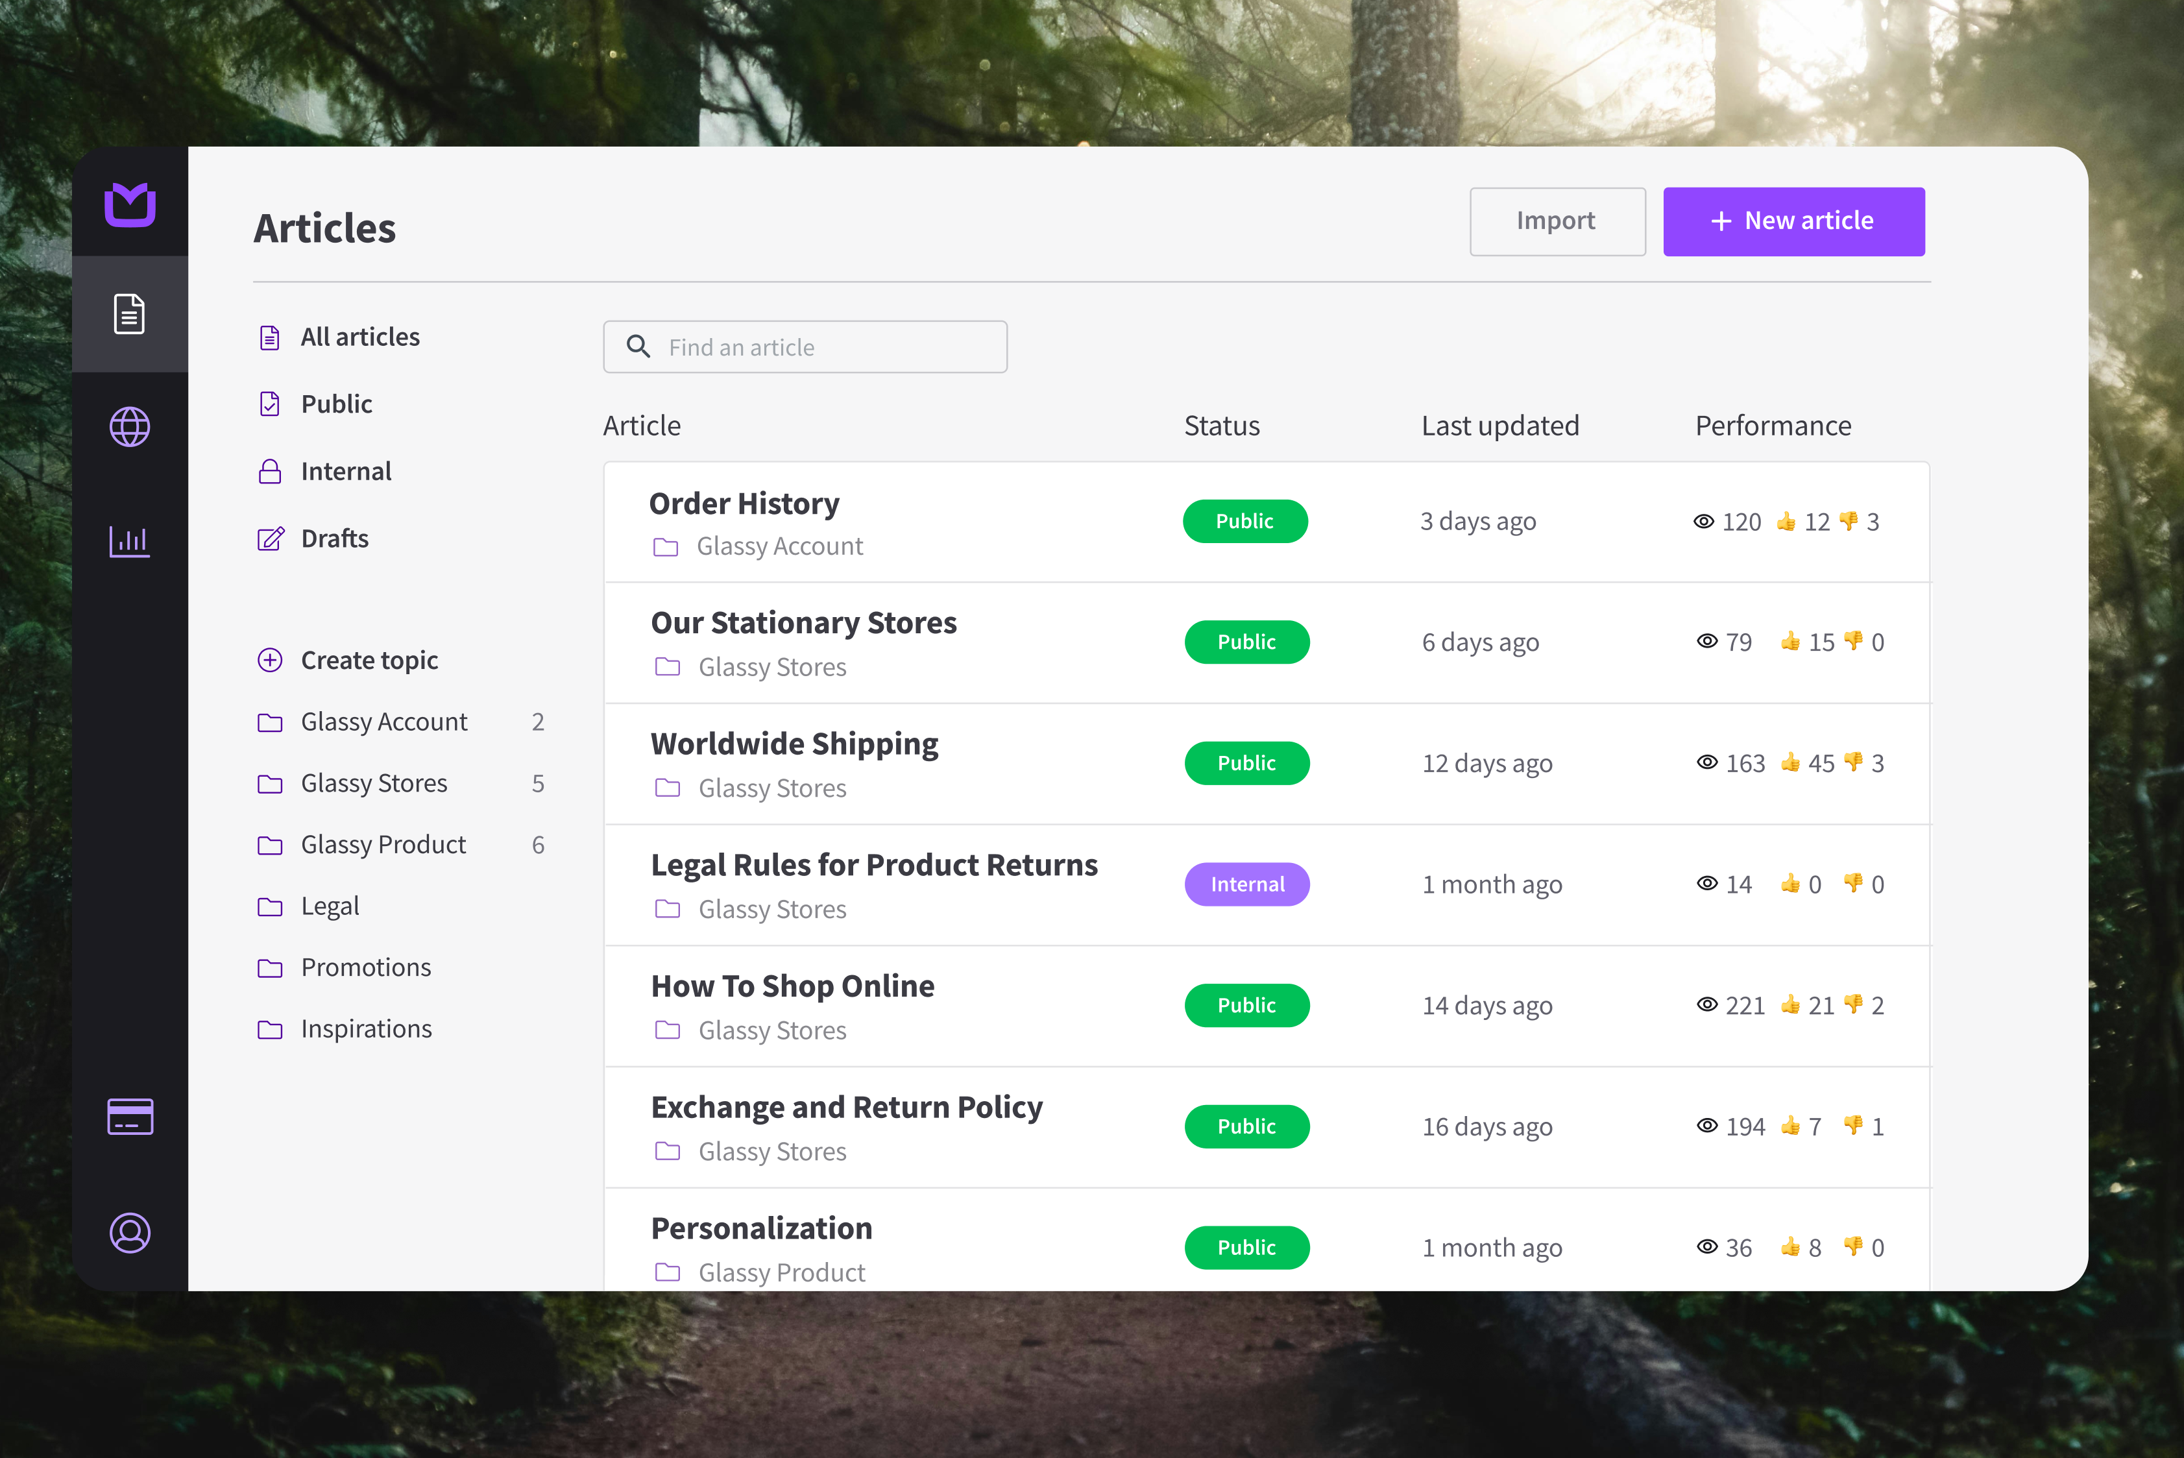The width and height of the screenshot is (2184, 1458).
Task: Open the globe sidebar icon
Action: (x=129, y=427)
